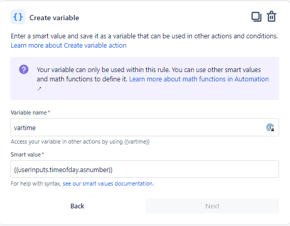Screen dimensions: 290x226
Task: Open Learn more about Create variable action link
Action: click(x=68, y=45)
